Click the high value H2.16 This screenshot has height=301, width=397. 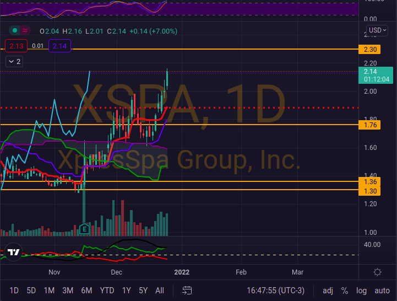click(72, 31)
